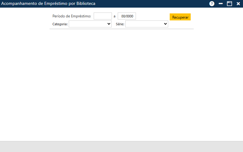243x152 pixels.
Task: Click the Categoria dropdown arrow
Action: coord(109,24)
